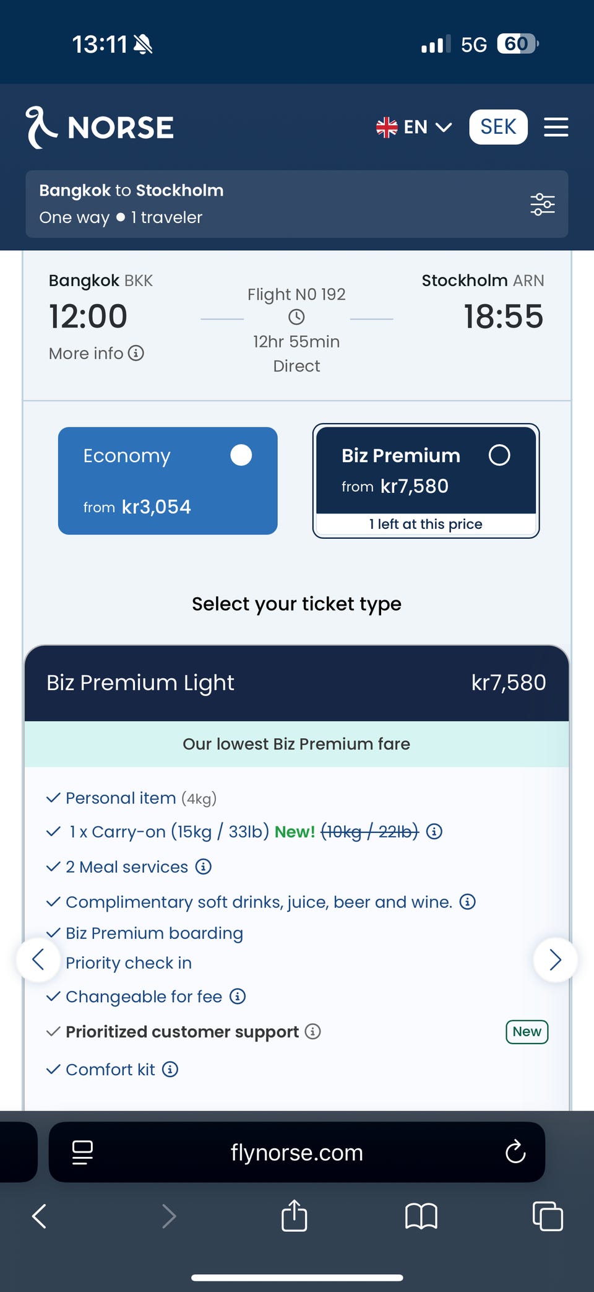Open More info for the flight
Viewport: 594px width, 1292px height.
tap(97, 353)
